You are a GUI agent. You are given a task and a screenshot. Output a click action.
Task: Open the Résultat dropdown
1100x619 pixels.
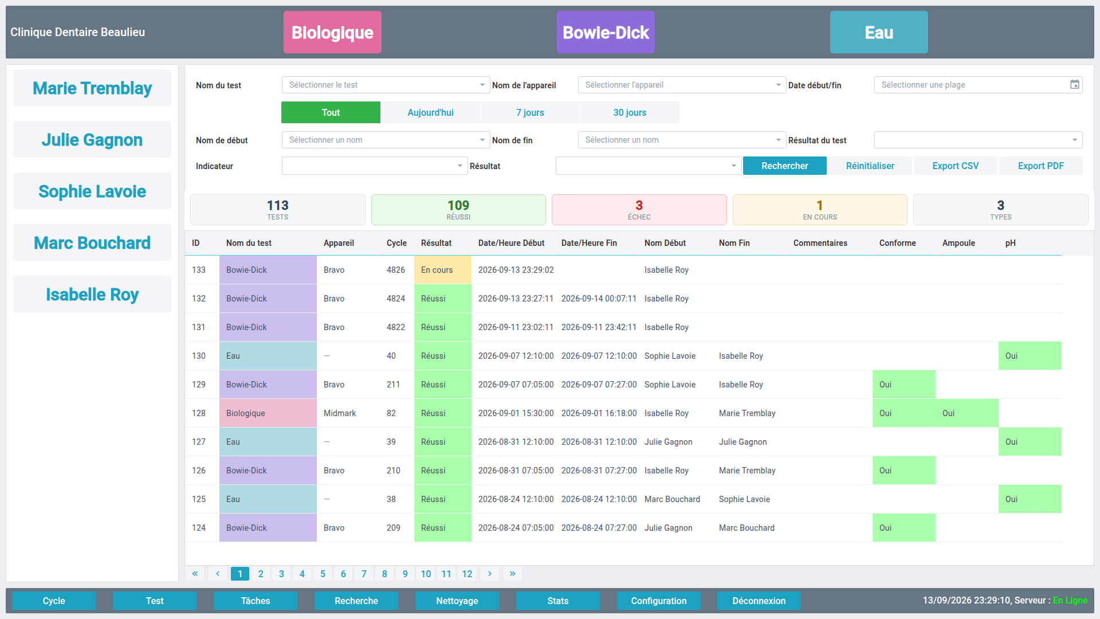[649, 166]
